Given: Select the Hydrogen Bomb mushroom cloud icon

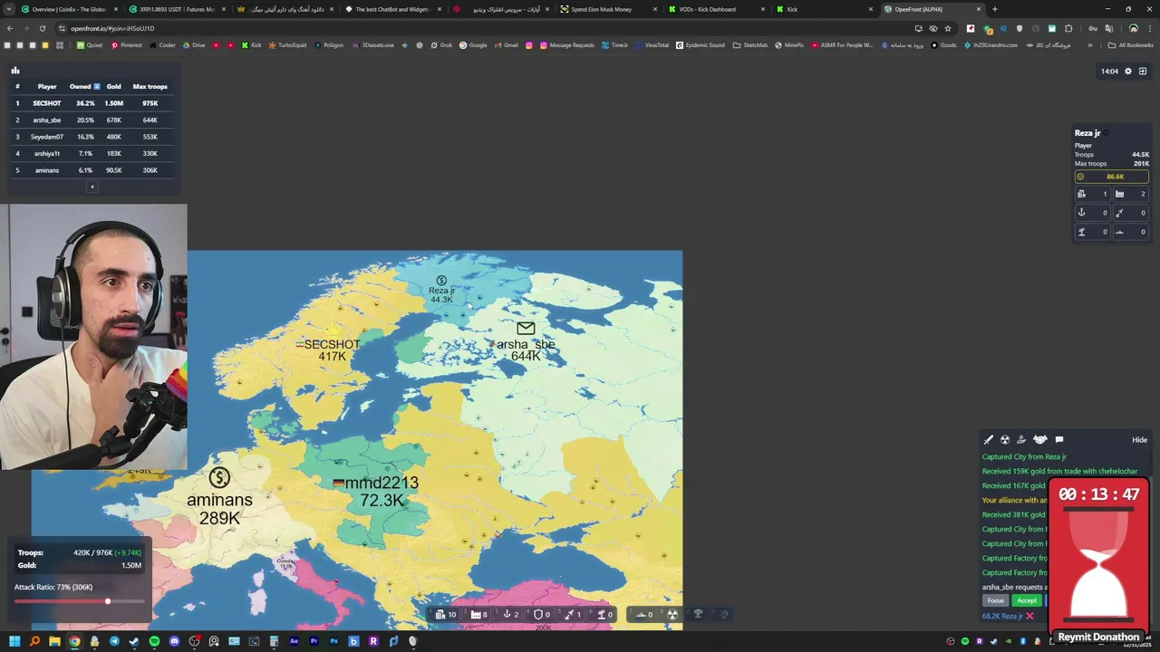Looking at the screenshot, I should click(698, 614).
